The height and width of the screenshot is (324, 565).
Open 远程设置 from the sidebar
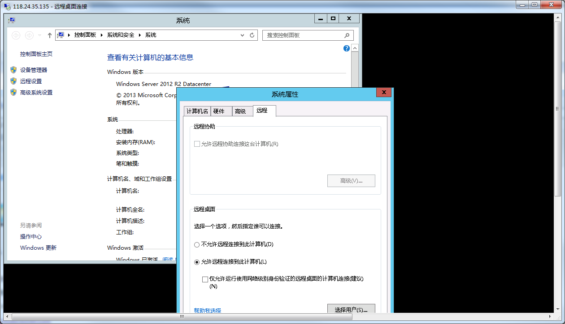tap(31, 81)
